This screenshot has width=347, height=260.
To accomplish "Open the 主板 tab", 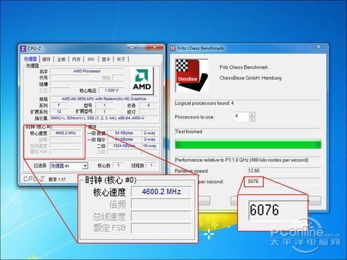I will click(x=61, y=60).
